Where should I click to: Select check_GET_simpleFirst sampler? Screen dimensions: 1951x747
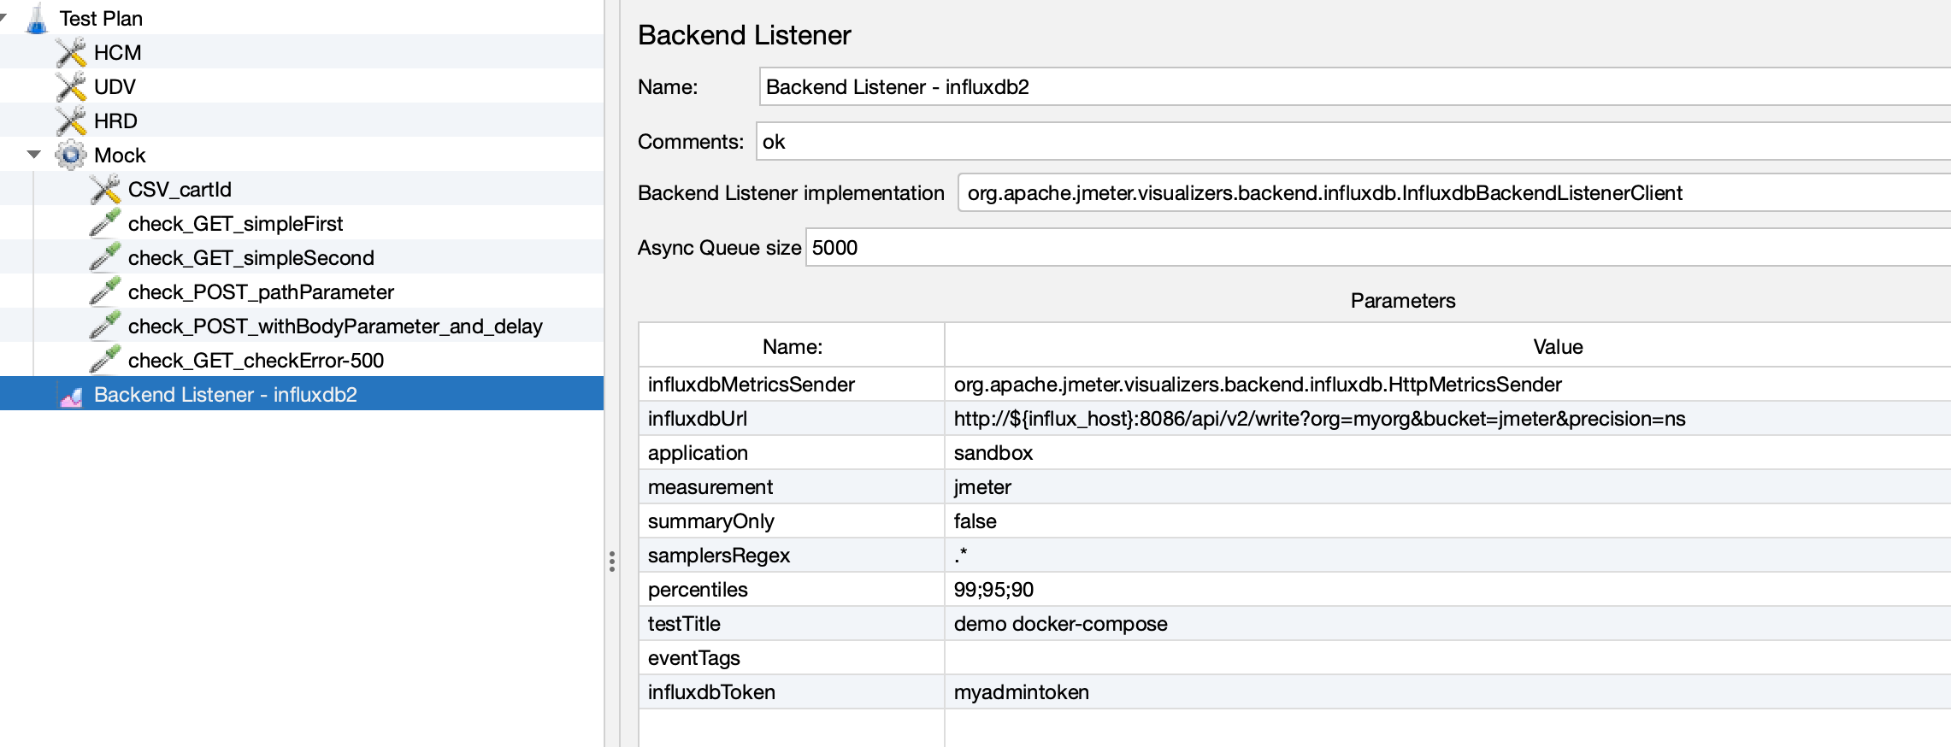235,224
